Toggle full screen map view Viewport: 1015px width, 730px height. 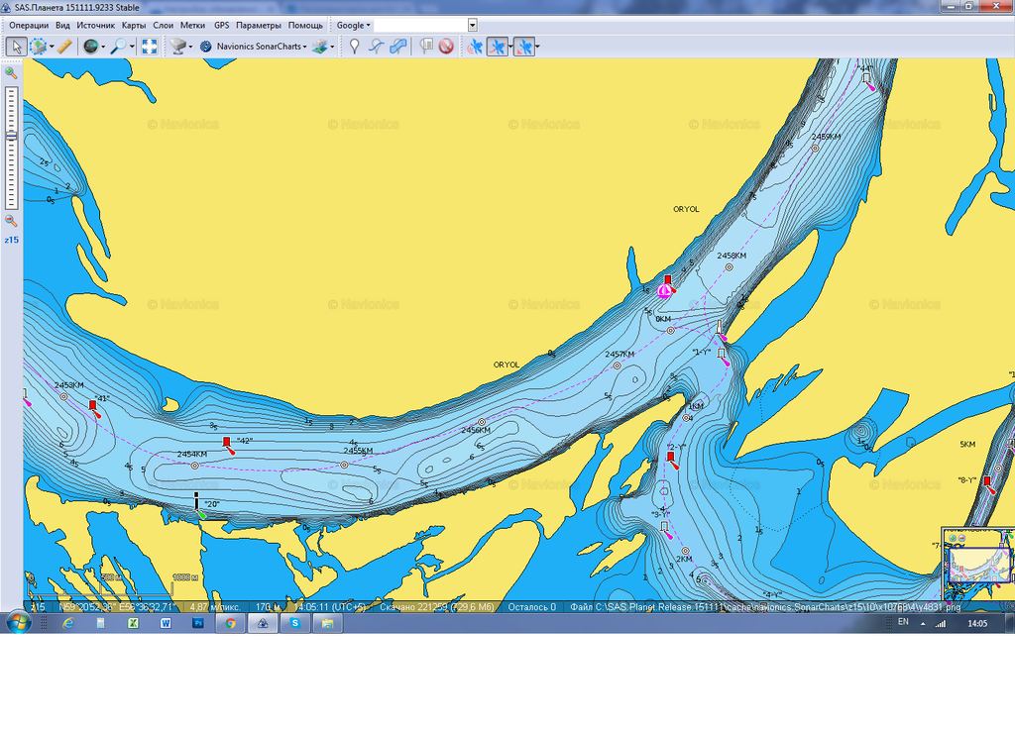[150, 47]
